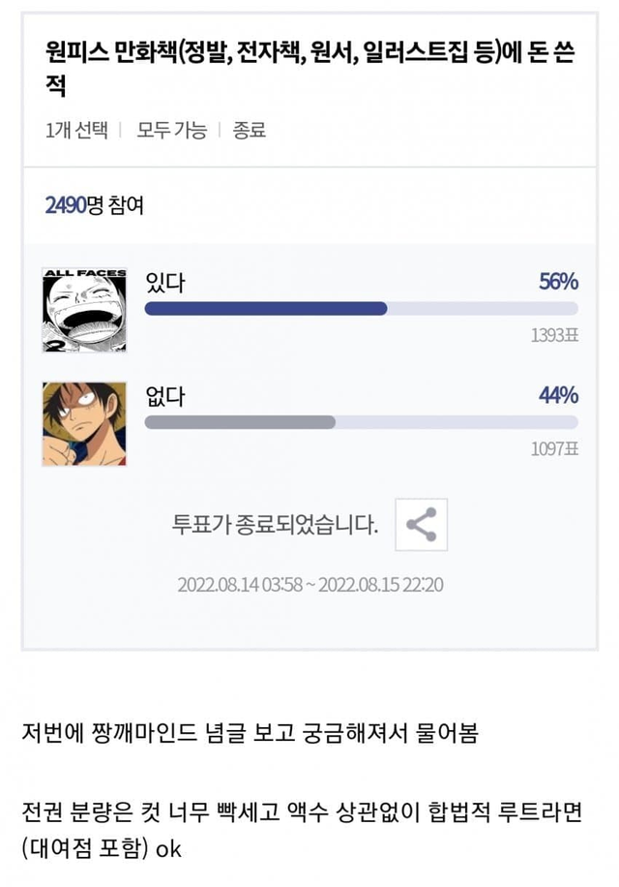Click the 1393표 vote count

coord(554,336)
